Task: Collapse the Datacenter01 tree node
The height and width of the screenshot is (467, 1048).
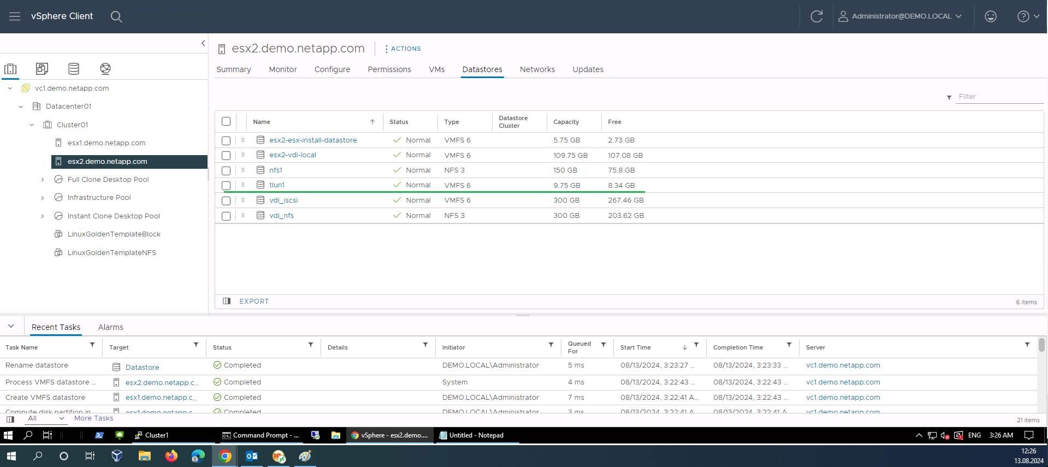Action: (21, 107)
